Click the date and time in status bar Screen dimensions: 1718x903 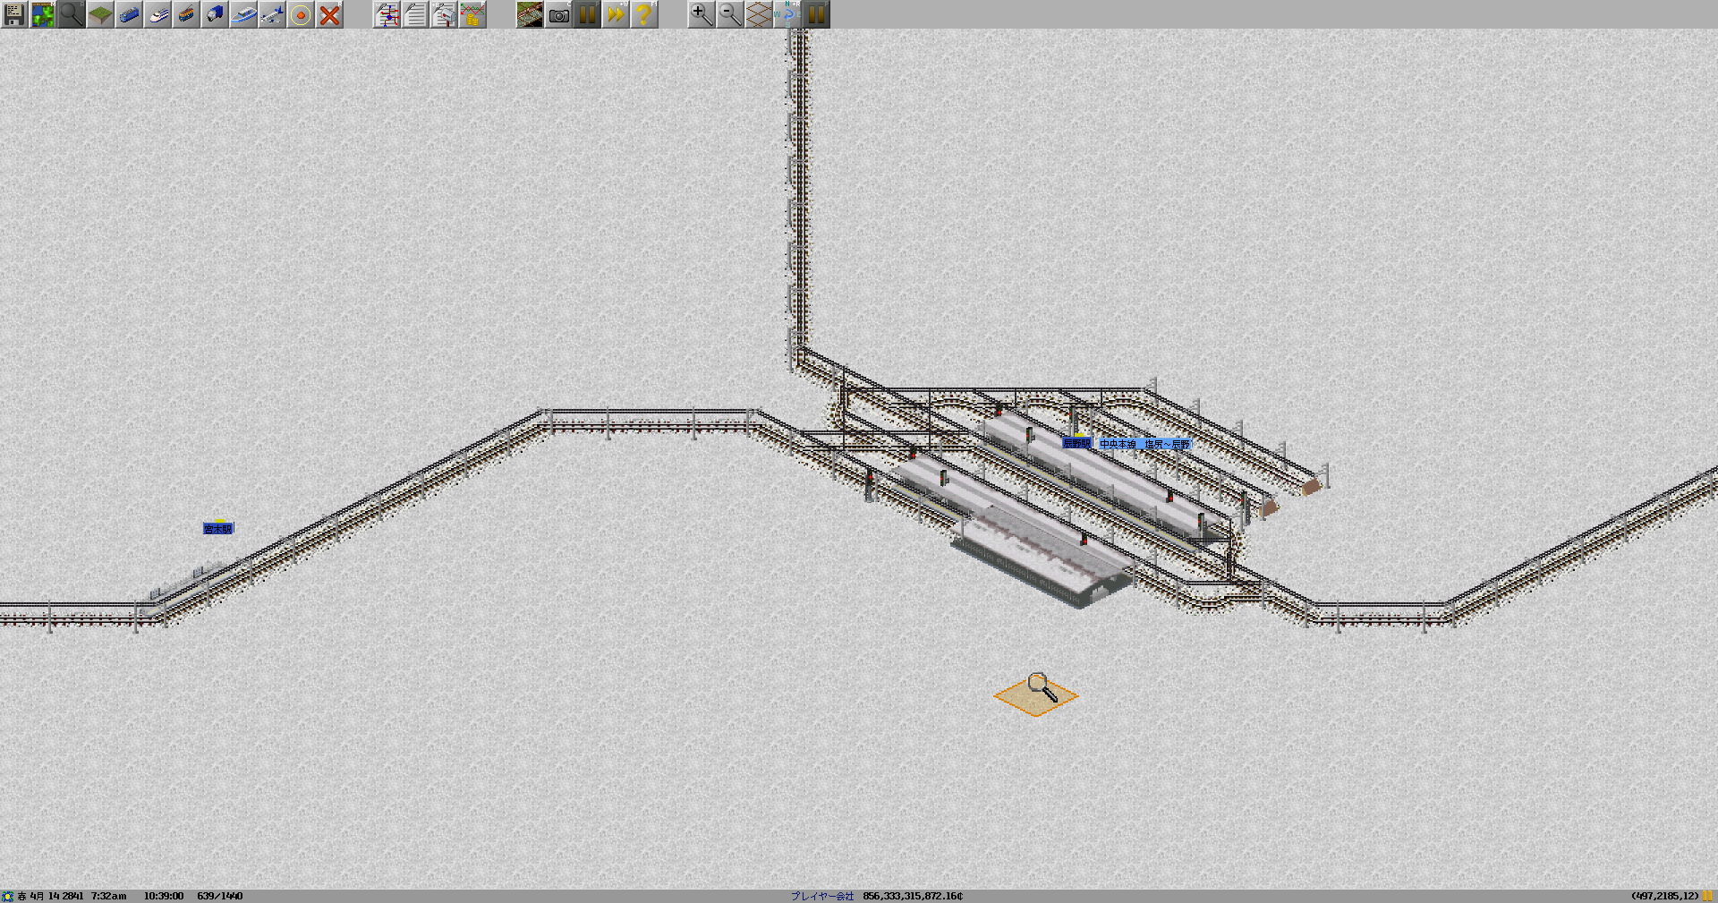[x=72, y=896]
